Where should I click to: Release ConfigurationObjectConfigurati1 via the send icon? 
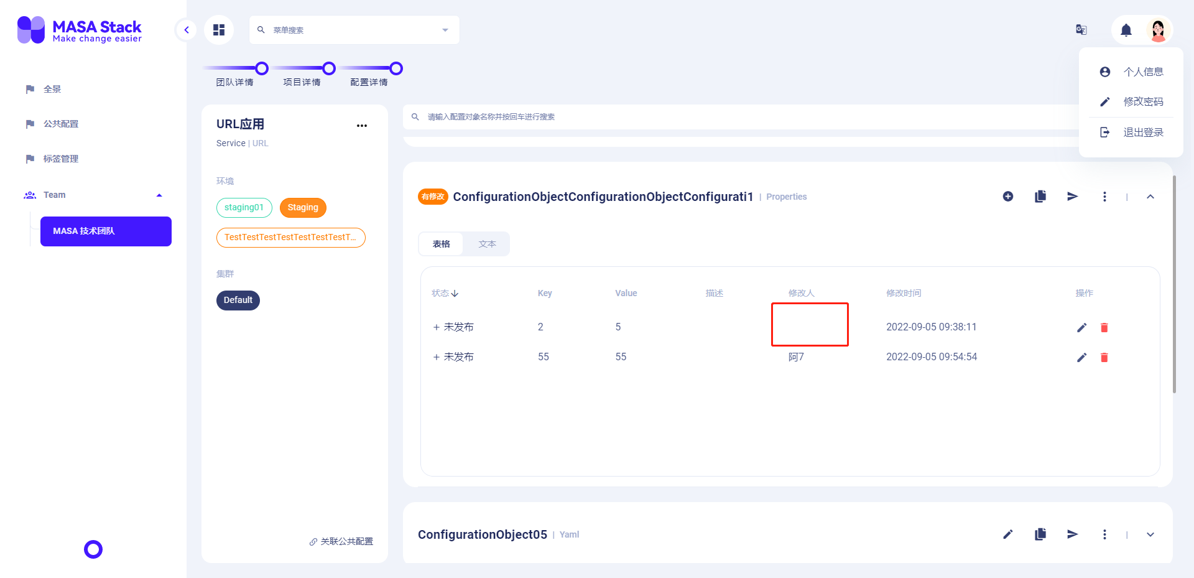tap(1072, 196)
